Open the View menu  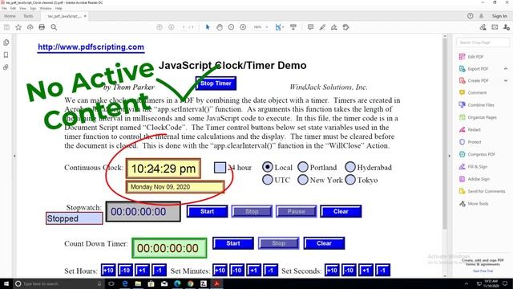pyautogui.click(x=23, y=8)
